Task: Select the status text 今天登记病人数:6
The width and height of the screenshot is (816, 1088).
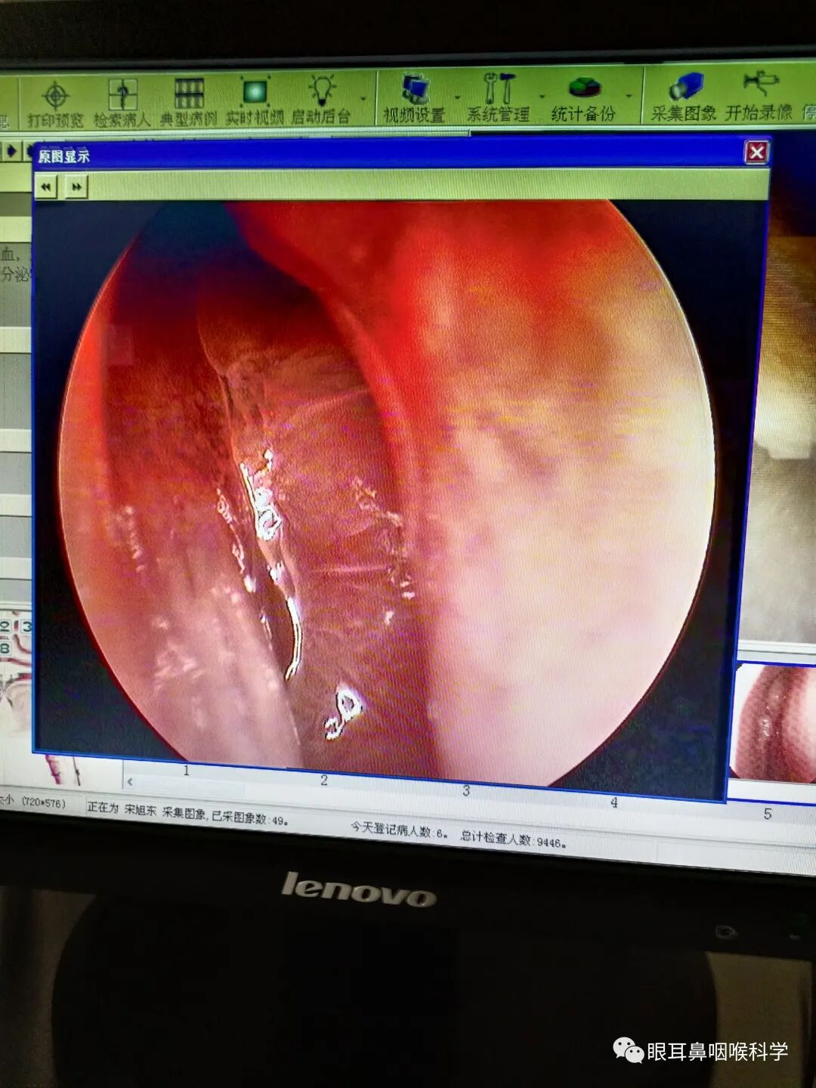Action: (x=400, y=830)
